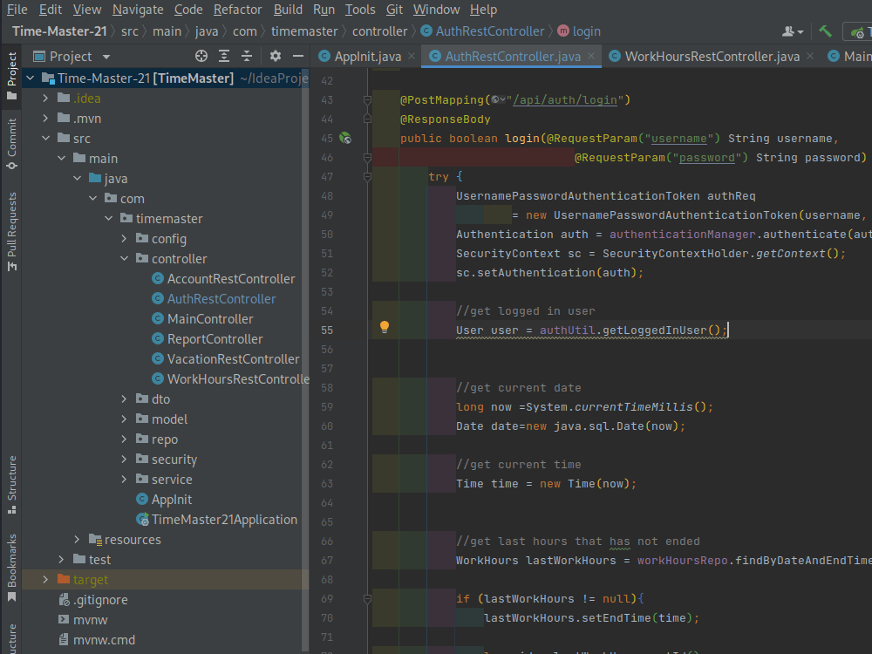Hide the Project panel with minimize icon
The height and width of the screenshot is (654, 872).
(297, 56)
